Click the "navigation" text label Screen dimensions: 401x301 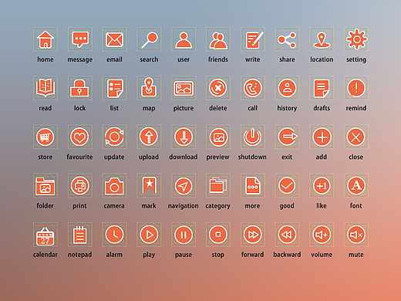coord(184,206)
